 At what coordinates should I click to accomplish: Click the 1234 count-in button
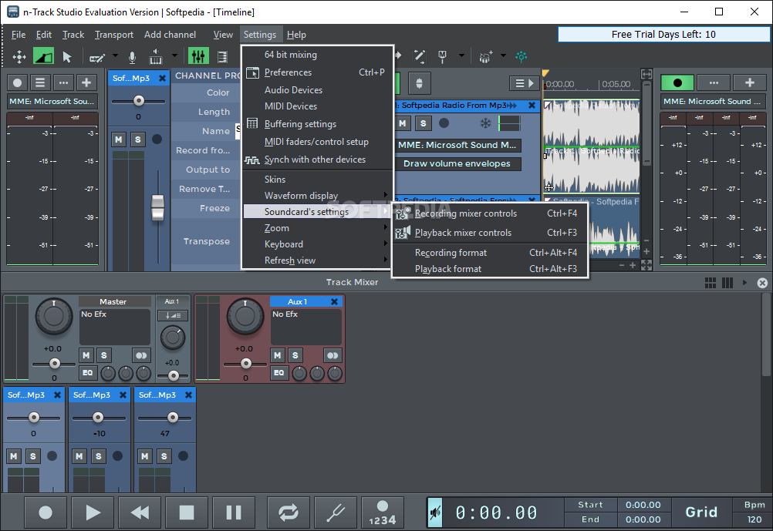coord(383,513)
